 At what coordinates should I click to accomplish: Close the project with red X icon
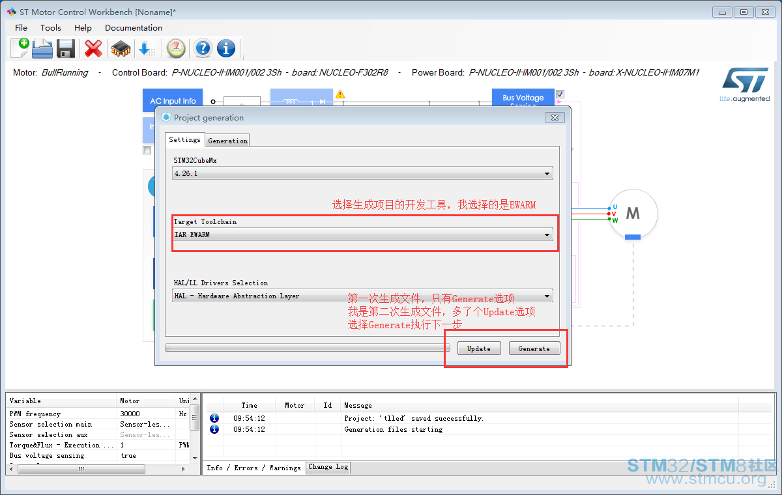[94, 48]
